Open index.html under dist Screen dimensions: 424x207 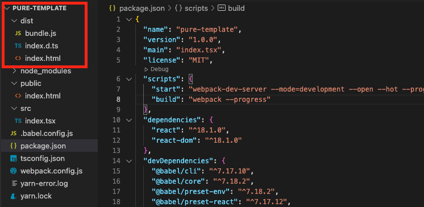(x=43, y=59)
